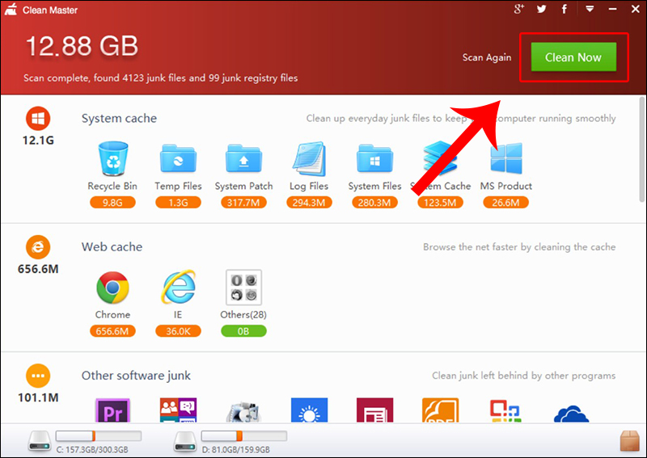Click Browse the net faster description
The height and width of the screenshot is (458, 647).
tap(519, 247)
